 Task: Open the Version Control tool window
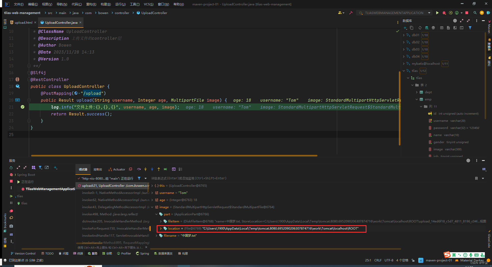click(x=23, y=253)
